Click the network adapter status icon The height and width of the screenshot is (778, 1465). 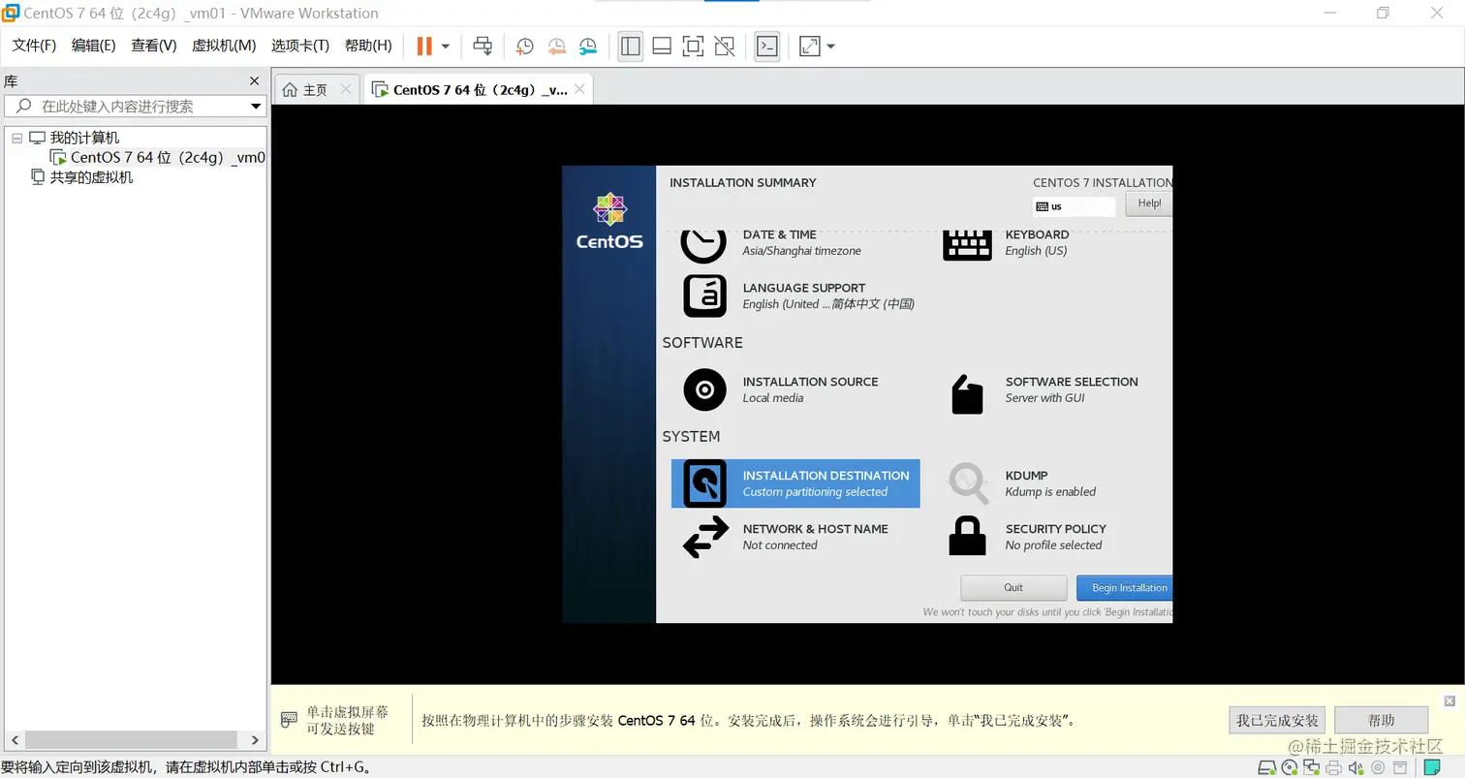(x=1312, y=767)
